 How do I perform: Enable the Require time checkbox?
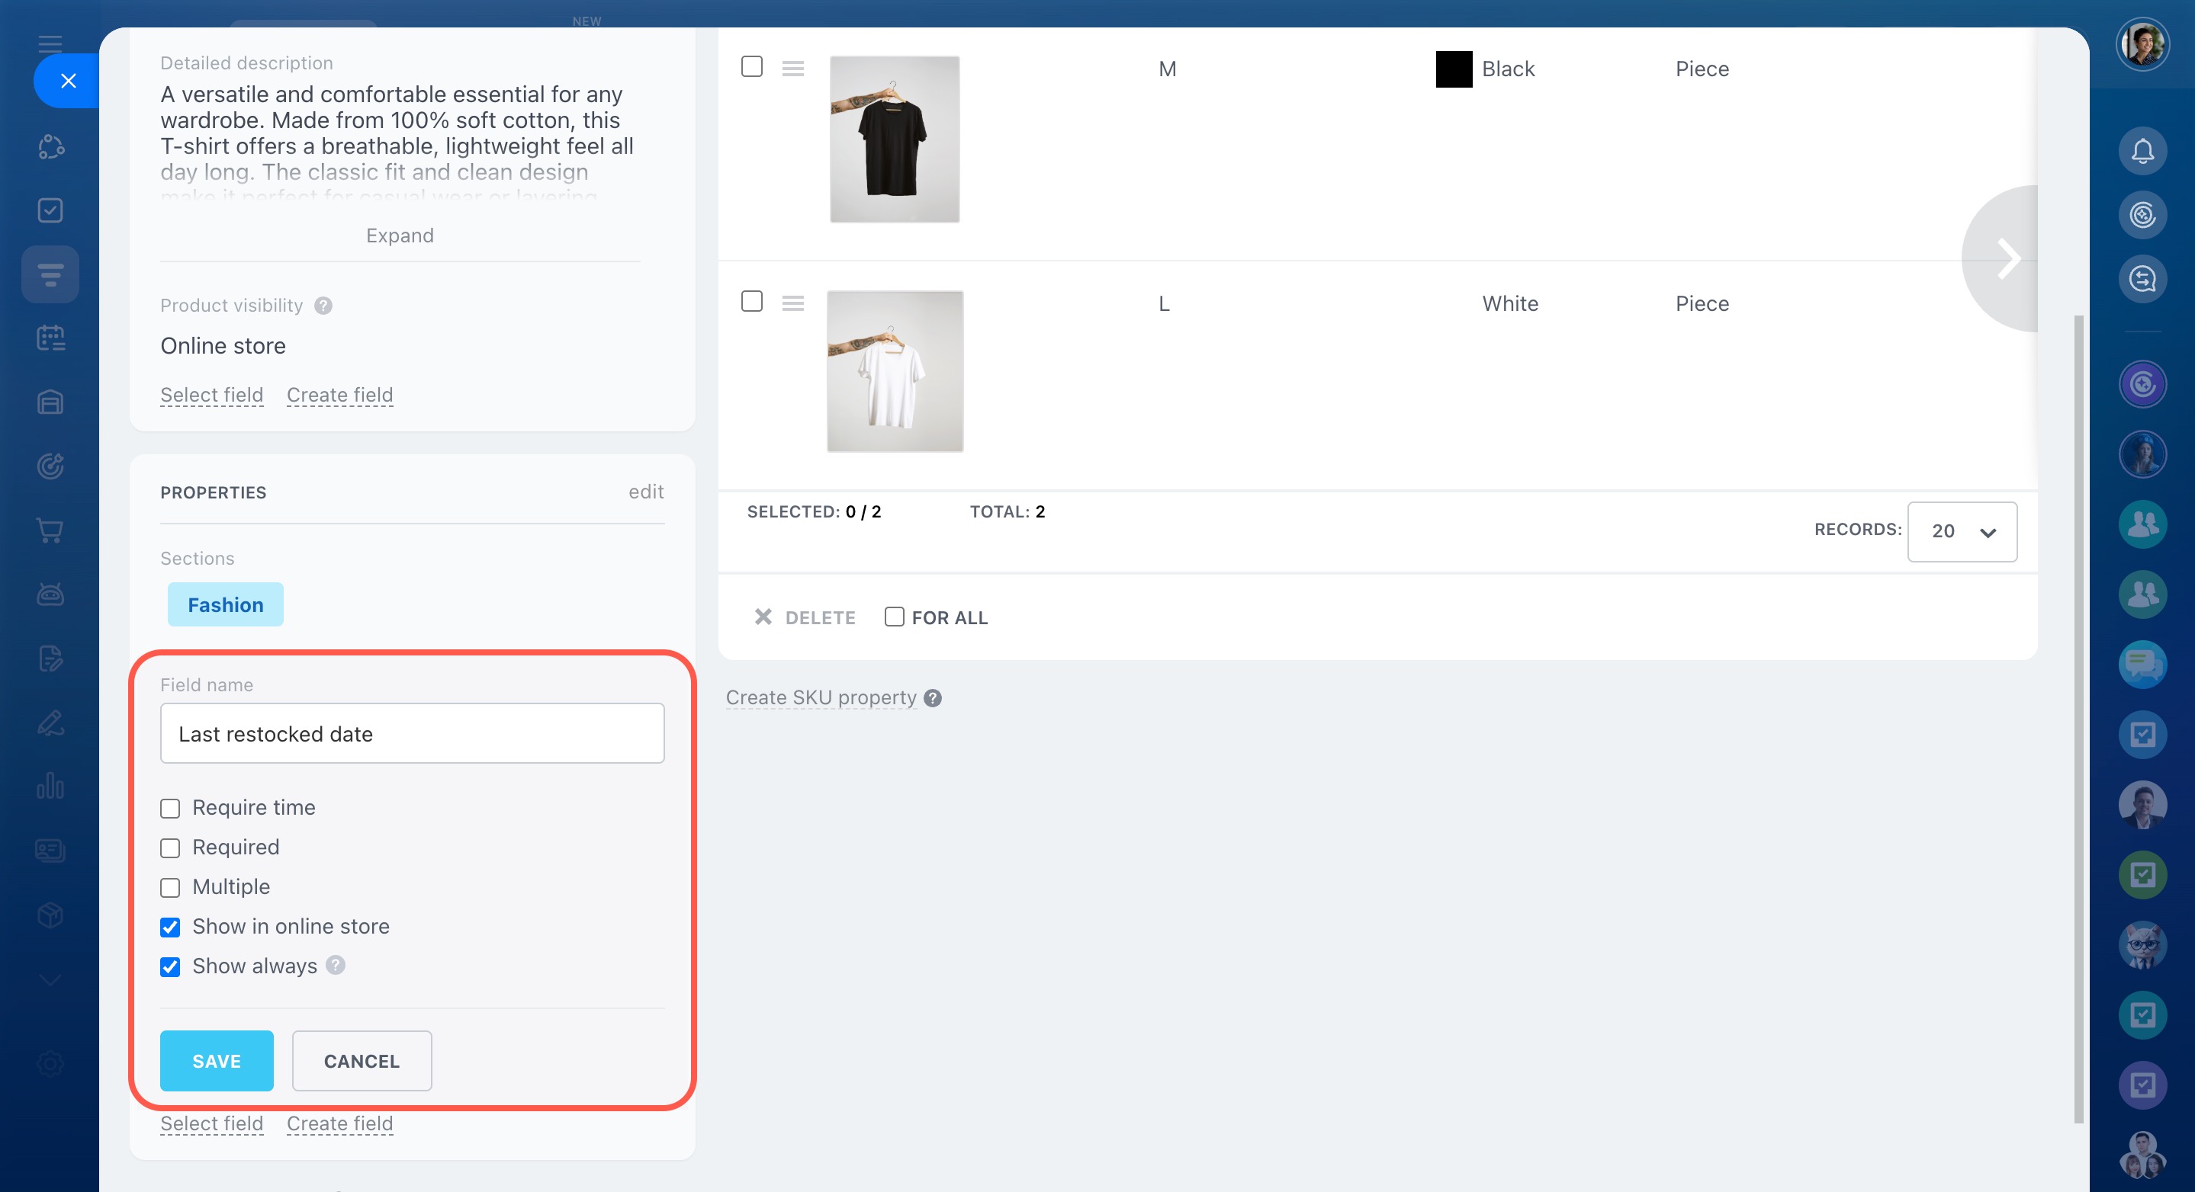coord(170,808)
